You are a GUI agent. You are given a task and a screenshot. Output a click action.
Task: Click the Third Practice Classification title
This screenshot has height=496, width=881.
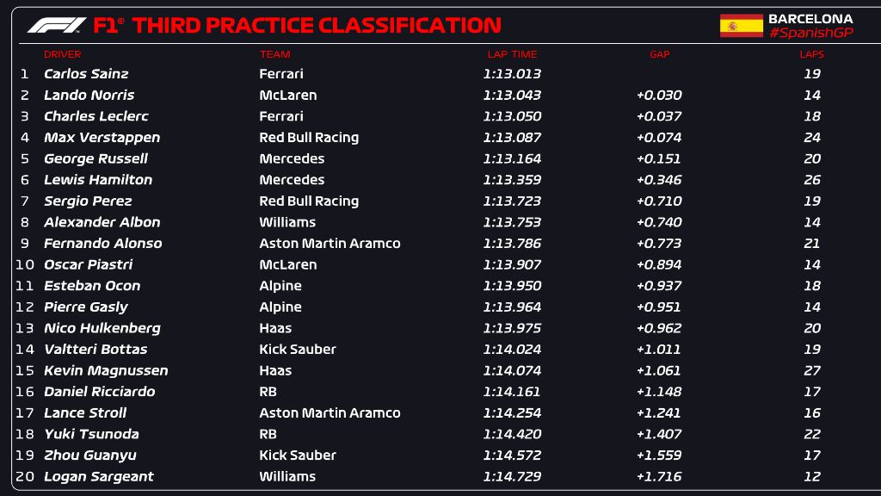point(317,25)
